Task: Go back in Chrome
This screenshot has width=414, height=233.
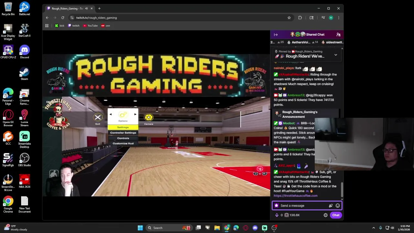Action: [x=47, y=18]
